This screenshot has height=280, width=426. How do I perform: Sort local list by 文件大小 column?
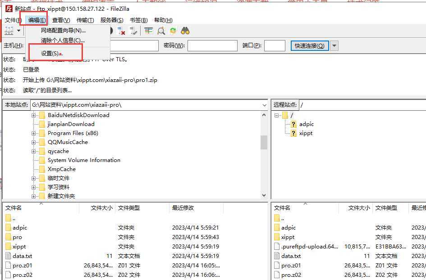pyautogui.click(x=97, y=208)
